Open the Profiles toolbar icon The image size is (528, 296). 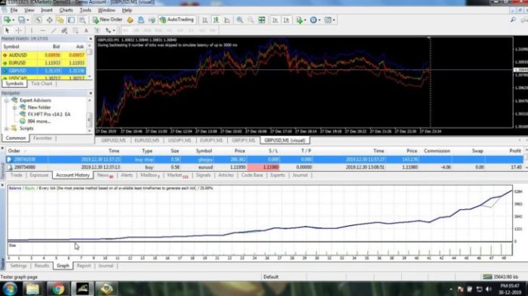(x=22, y=20)
